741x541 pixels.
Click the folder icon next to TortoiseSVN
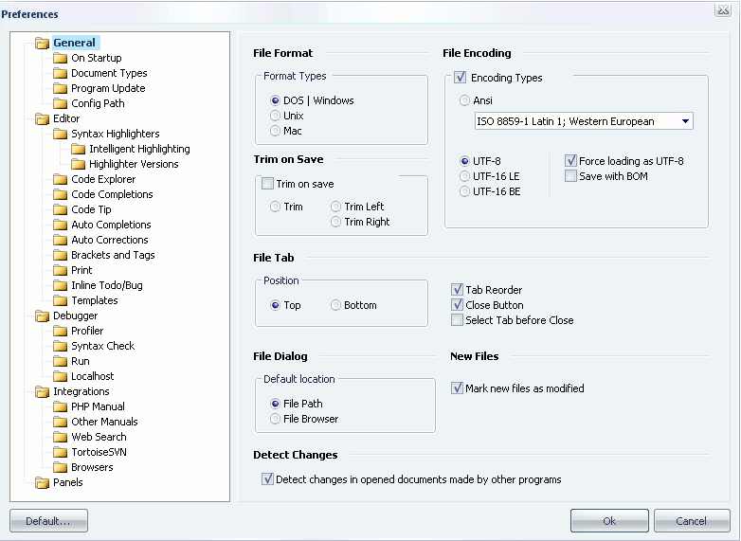[60, 452]
